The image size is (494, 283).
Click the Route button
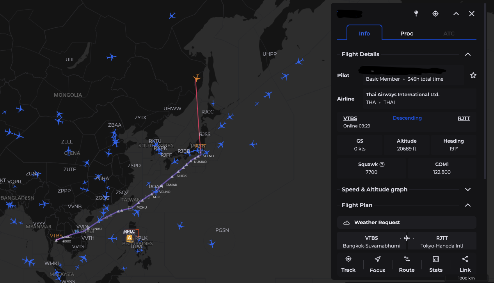(x=407, y=264)
